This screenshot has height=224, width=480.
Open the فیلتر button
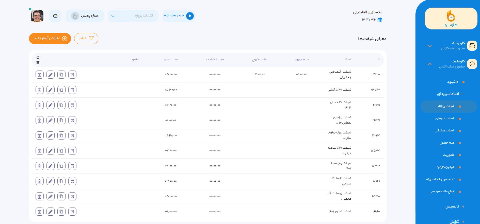point(86,38)
